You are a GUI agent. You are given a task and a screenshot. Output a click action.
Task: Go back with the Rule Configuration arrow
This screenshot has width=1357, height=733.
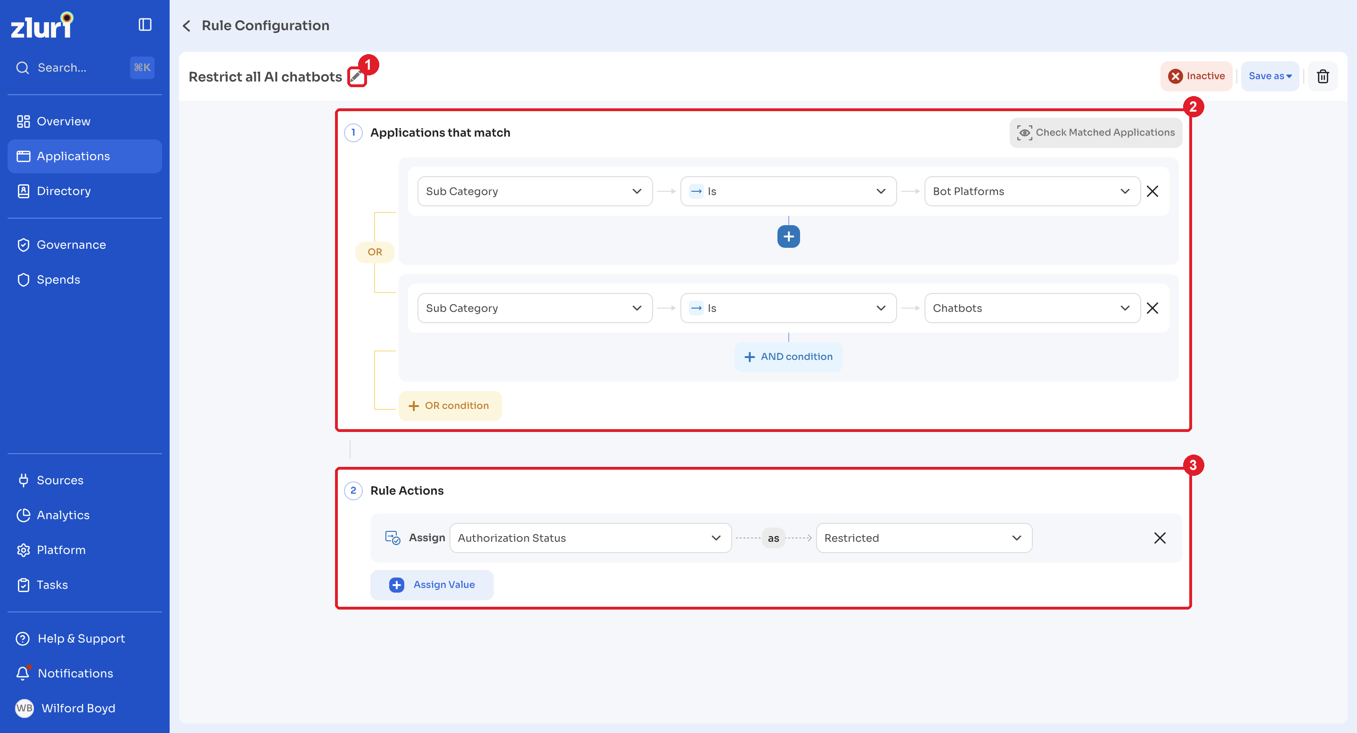point(187,26)
